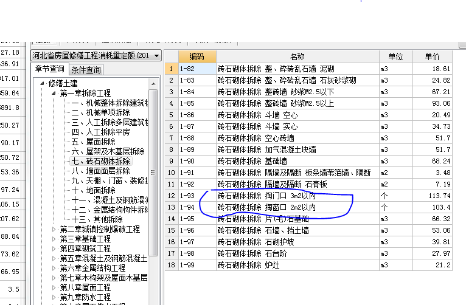Click row number 12 header
The width and height of the screenshot is (466, 305).
pyautogui.click(x=172, y=196)
